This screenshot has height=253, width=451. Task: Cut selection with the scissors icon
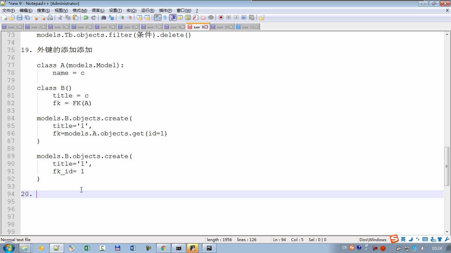click(60, 17)
